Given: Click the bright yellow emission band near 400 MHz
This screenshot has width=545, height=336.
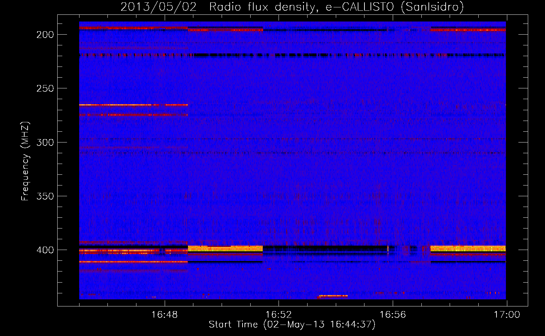Looking at the screenshot, I should (x=225, y=249).
